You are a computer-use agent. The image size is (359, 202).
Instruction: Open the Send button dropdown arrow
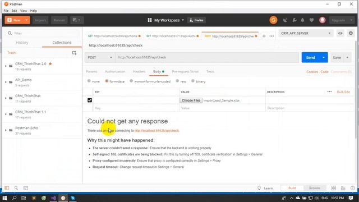(x=324, y=57)
